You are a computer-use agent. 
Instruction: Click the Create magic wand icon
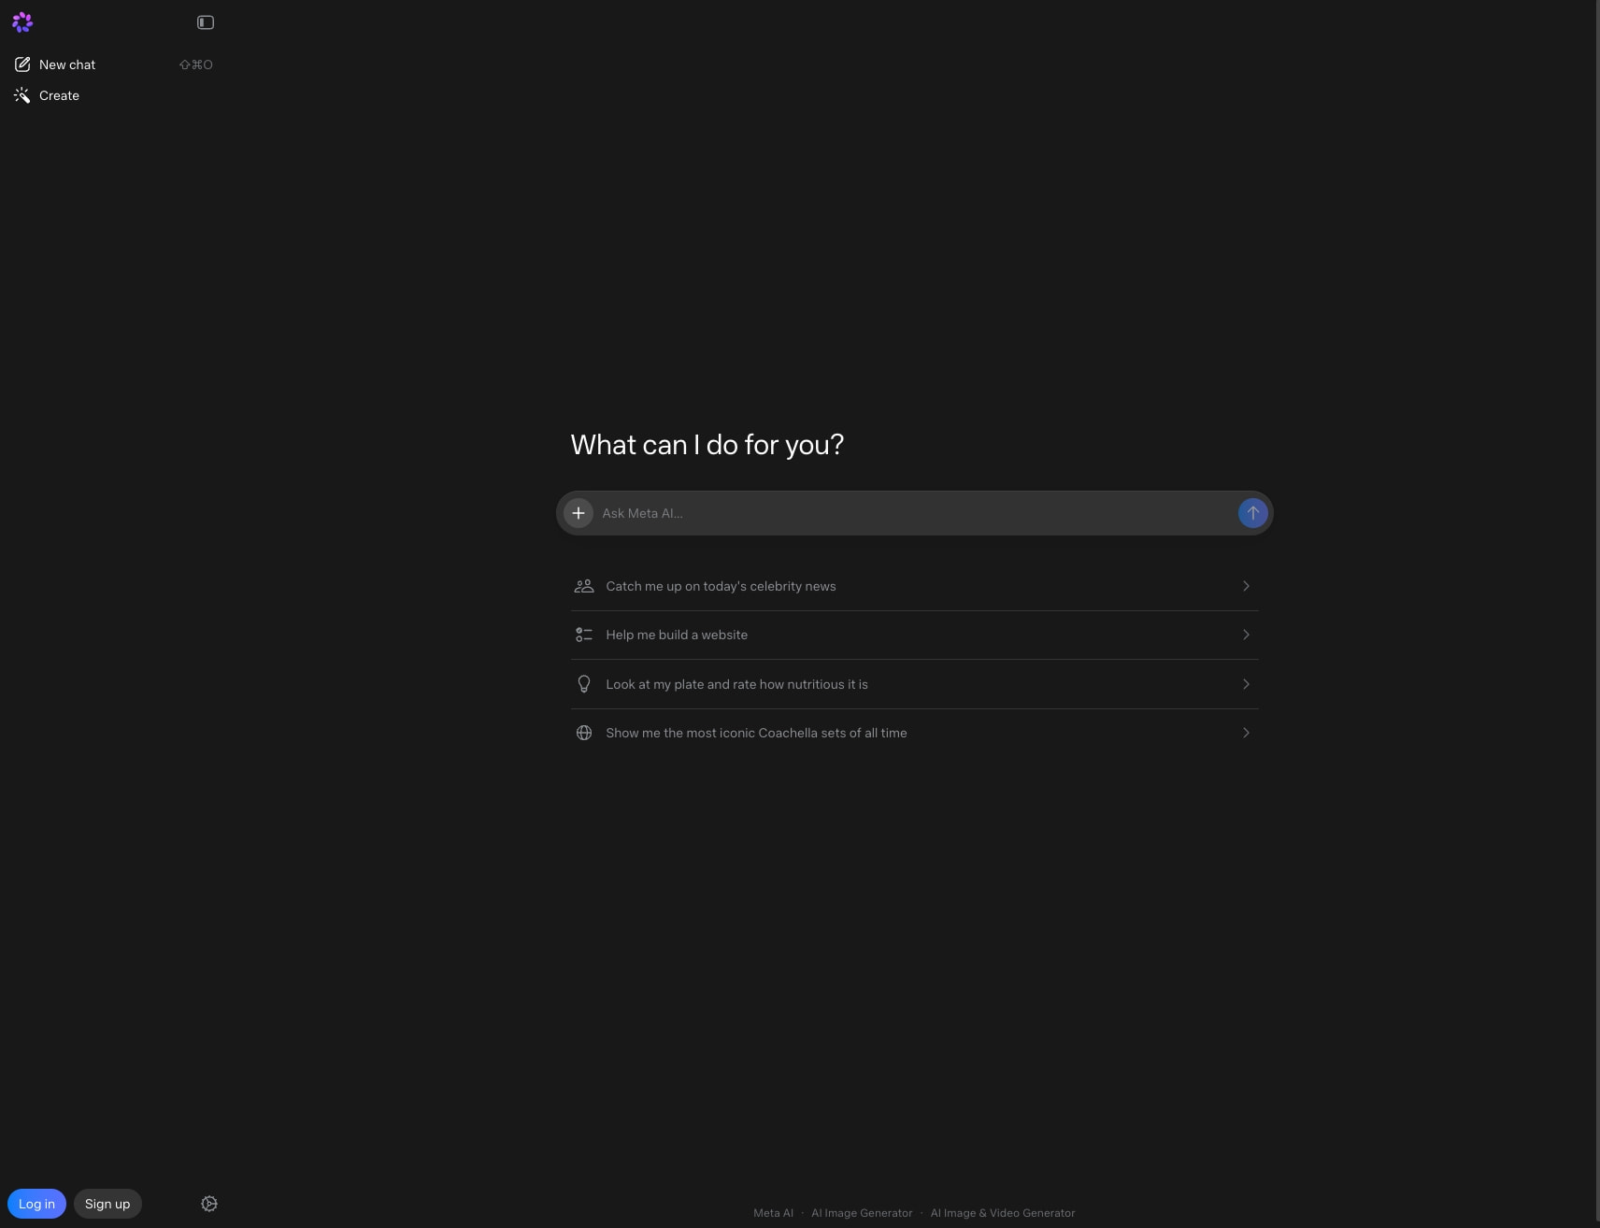tap(22, 95)
